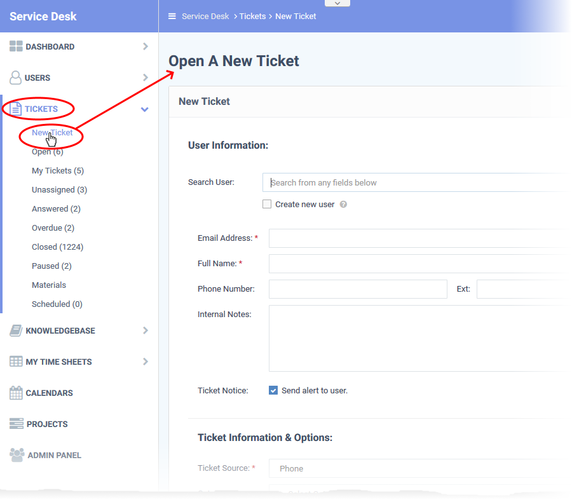Click the hamburger menu icon in header
The height and width of the screenshot is (502, 572).
[x=172, y=17]
